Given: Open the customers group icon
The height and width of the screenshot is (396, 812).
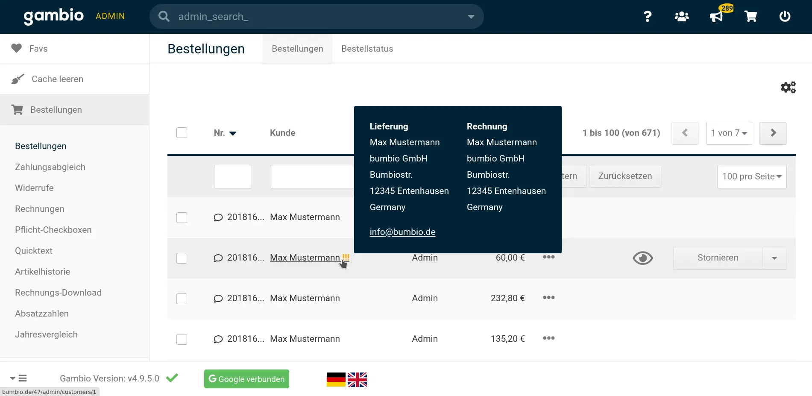Looking at the screenshot, I should click(682, 16).
